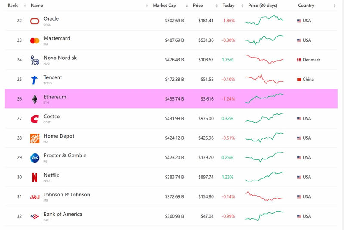This screenshot has height=230, width=344.
Task: Open the Novo Nordisk logo icon
Action: point(34,60)
